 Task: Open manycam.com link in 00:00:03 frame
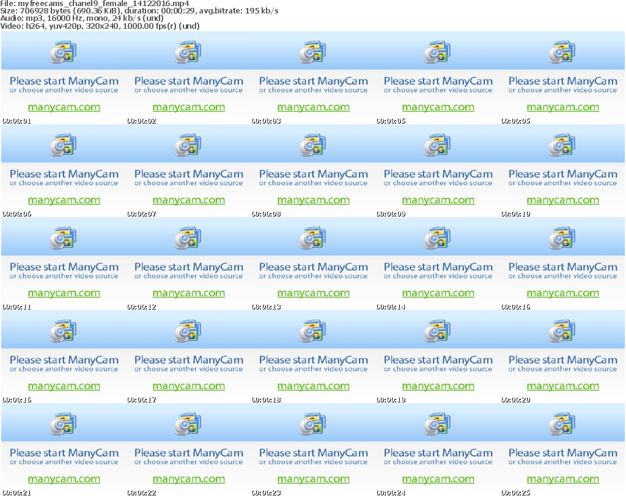pyautogui.click(x=314, y=108)
